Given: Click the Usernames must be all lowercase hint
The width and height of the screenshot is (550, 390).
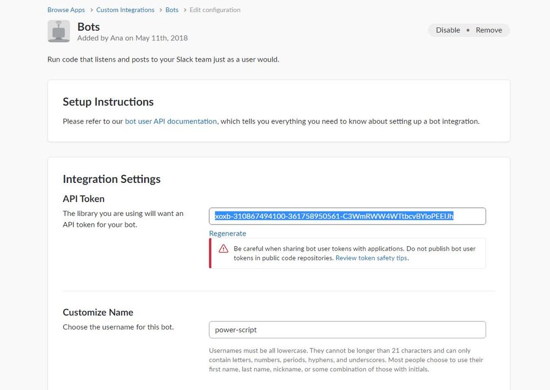Looking at the screenshot, I should tap(346, 360).
